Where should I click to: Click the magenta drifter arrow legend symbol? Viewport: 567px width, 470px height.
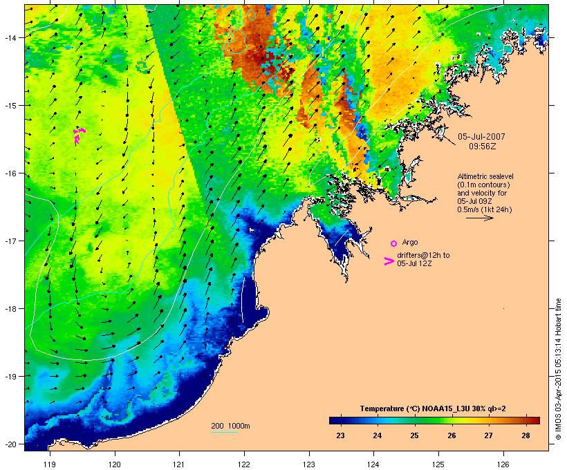coord(389,261)
